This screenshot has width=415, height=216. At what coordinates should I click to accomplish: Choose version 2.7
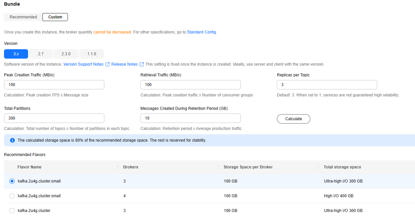pos(41,54)
